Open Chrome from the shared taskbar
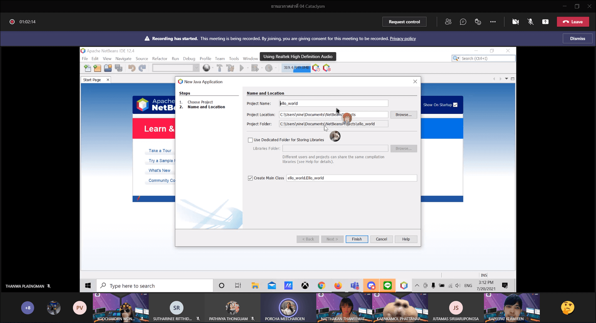 [321, 285]
